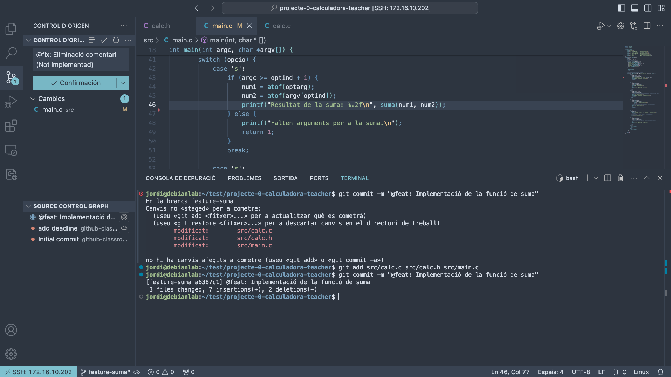Click the SSH: 172.16.10.202 remote indicator
Image resolution: width=671 pixels, height=377 pixels.
(39, 372)
